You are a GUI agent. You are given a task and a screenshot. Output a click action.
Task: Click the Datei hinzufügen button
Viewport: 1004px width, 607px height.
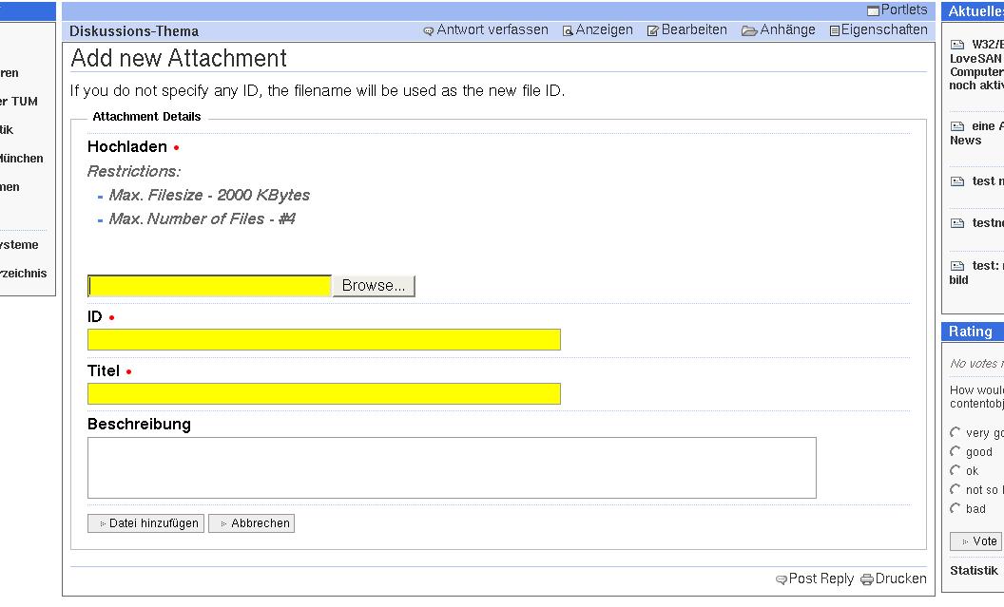pyautogui.click(x=145, y=523)
